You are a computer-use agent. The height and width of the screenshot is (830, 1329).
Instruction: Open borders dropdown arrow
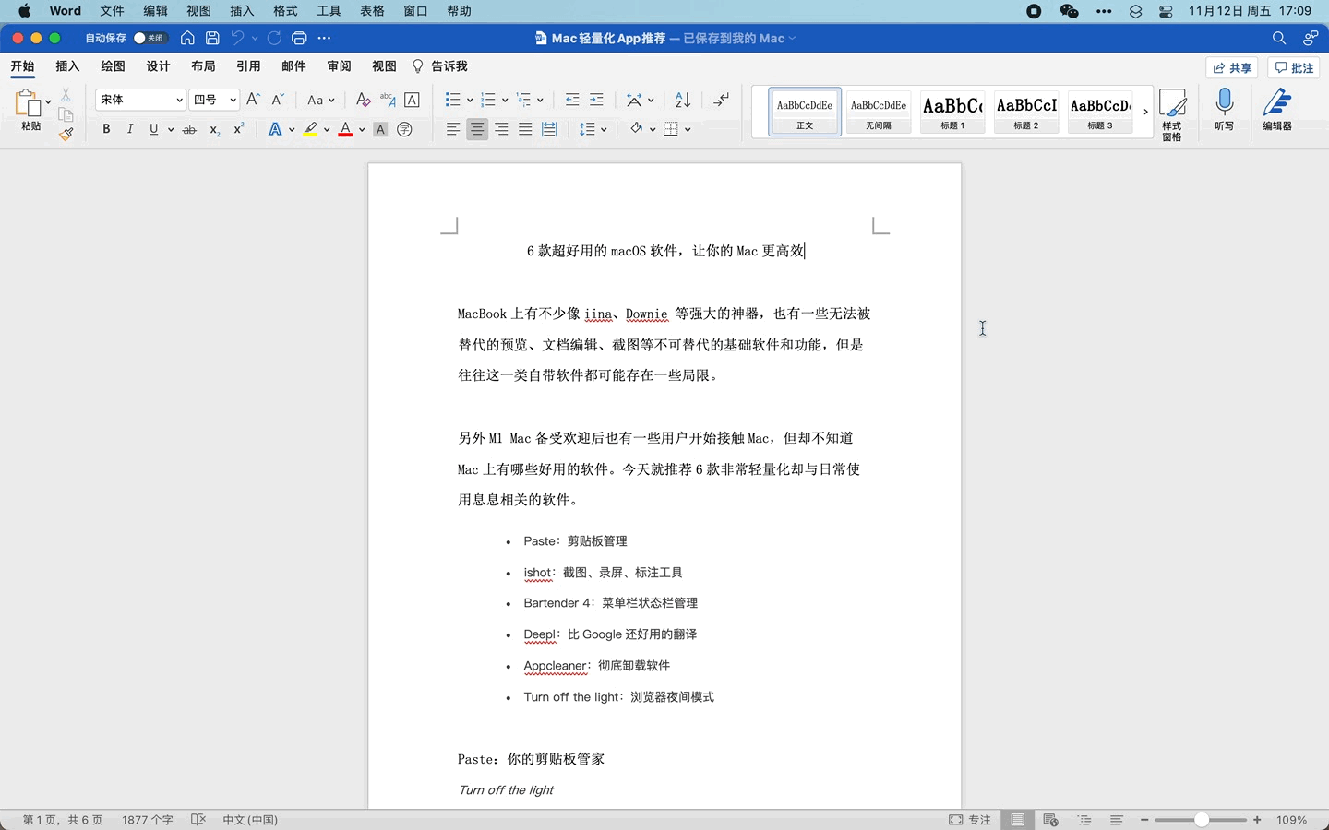tap(688, 129)
